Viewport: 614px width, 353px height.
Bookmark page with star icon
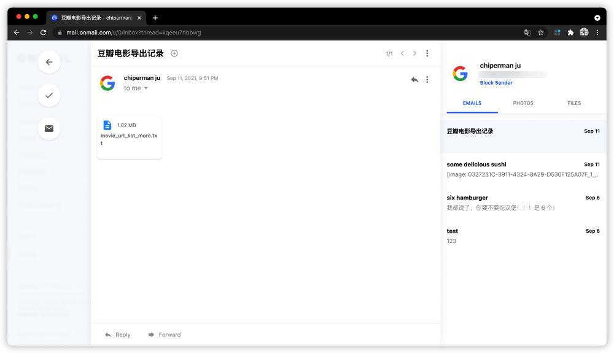tap(541, 33)
